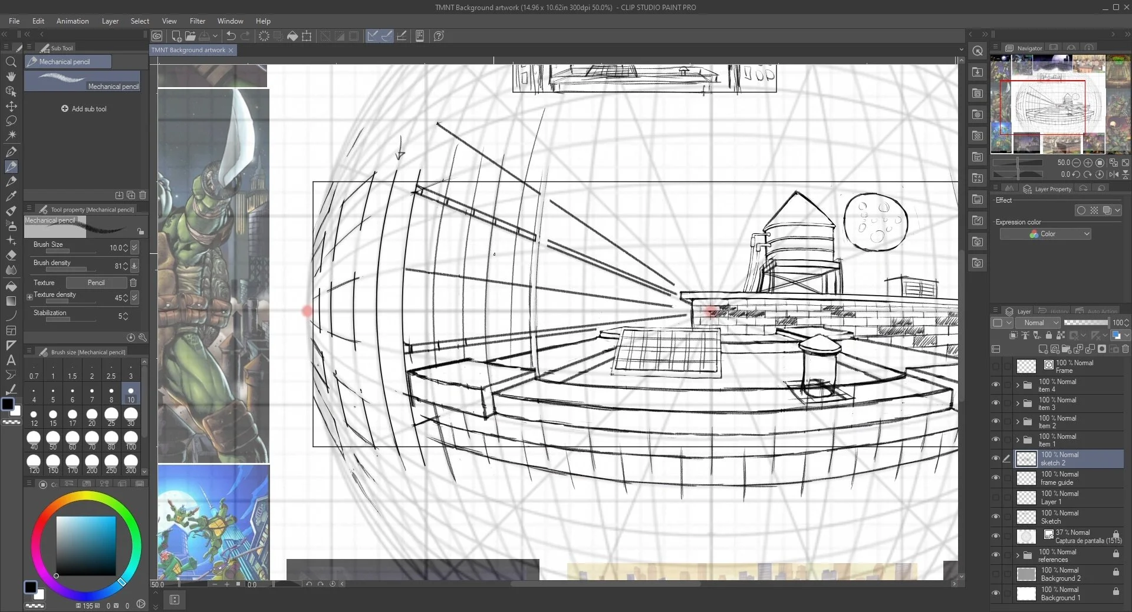The height and width of the screenshot is (612, 1132).
Task: Select the Eraser tool
Action: tap(11, 256)
